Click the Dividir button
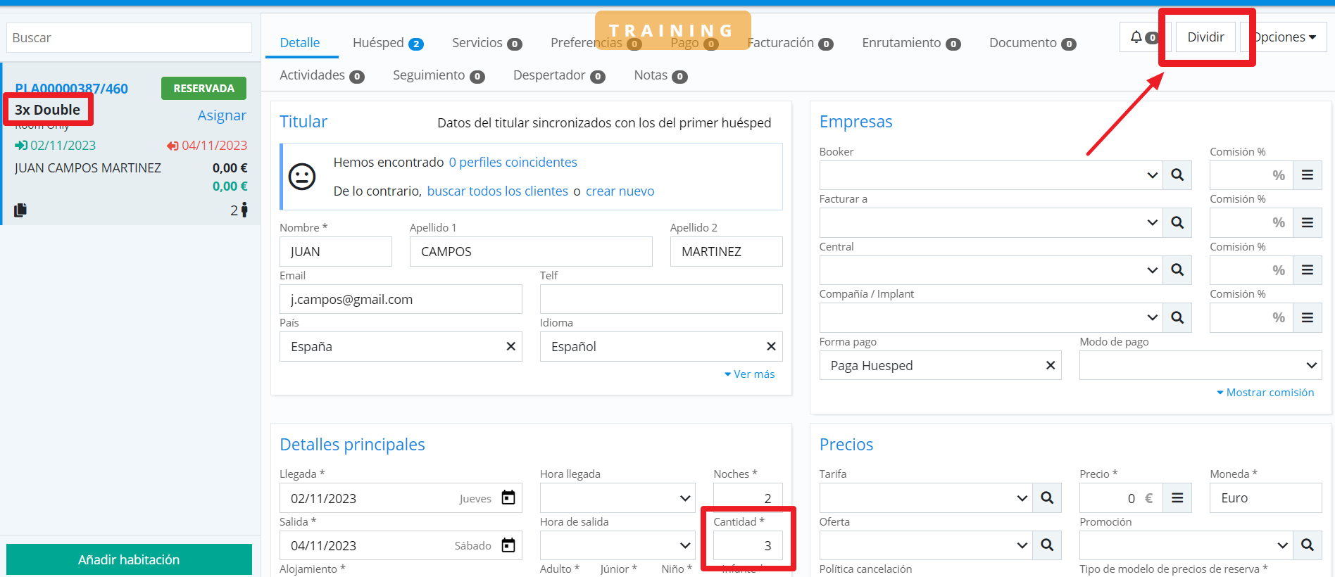Image resolution: width=1335 pixels, height=577 pixels. coord(1205,37)
